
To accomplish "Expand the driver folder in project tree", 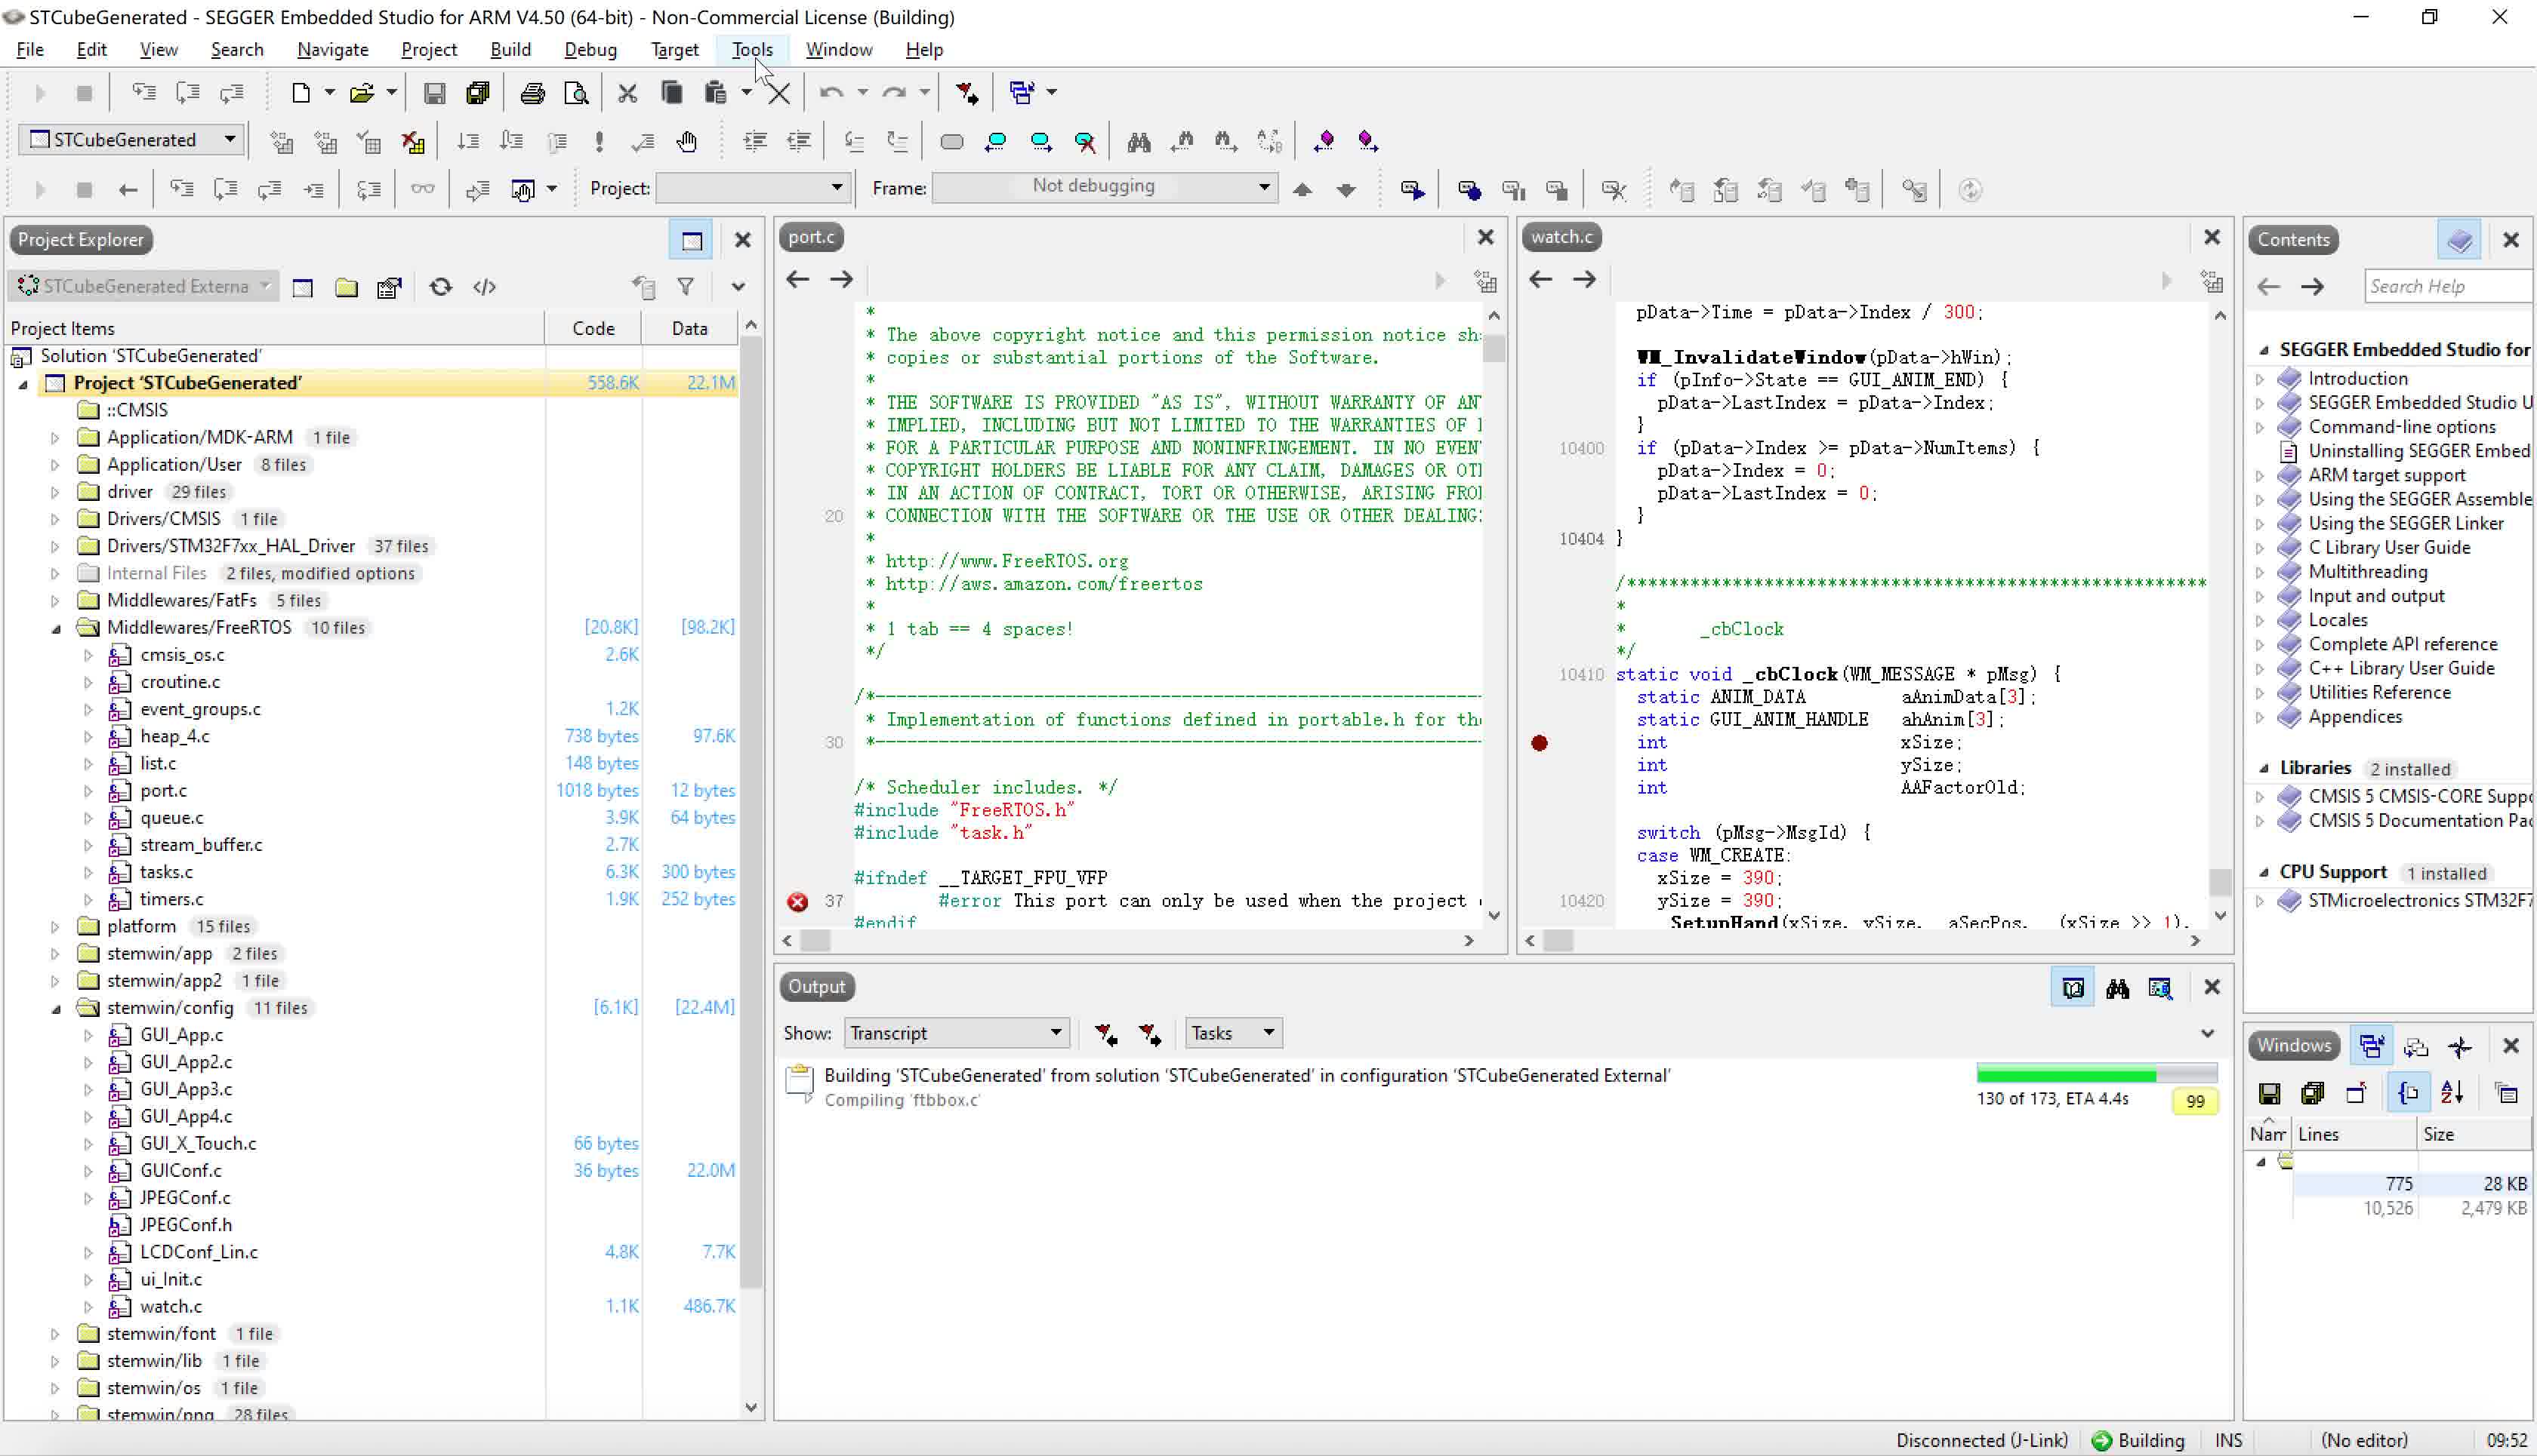I will [55, 492].
